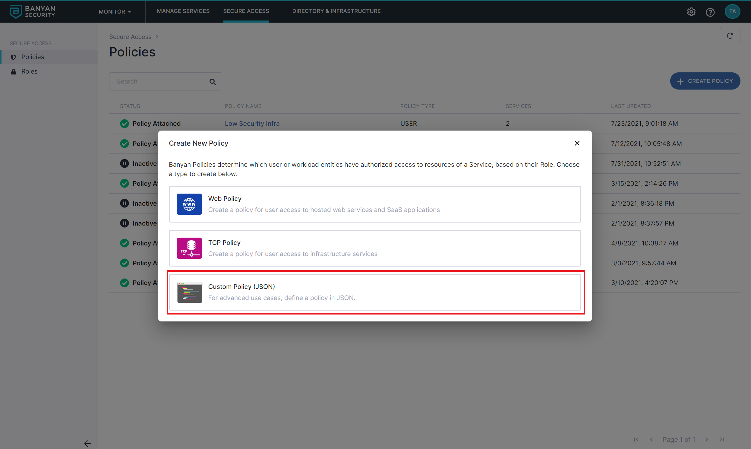Click the Banyan Security logo

click(32, 11)
